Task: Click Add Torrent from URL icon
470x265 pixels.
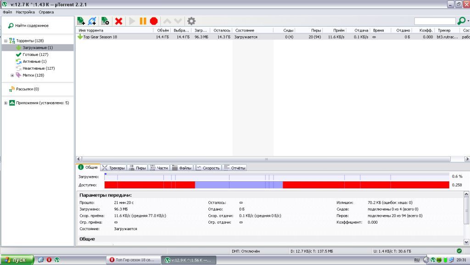Action: coord(92,21)
